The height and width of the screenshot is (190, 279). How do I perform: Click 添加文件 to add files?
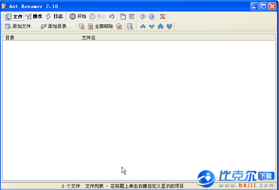click(21, 26)
